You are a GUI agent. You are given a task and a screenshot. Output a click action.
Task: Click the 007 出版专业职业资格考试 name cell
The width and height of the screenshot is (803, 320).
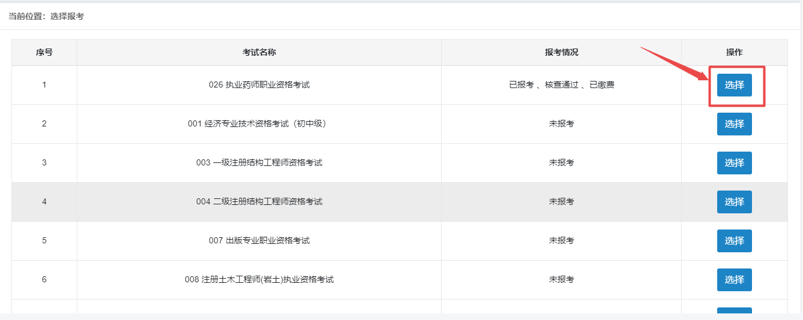click(x=259, y=241)
